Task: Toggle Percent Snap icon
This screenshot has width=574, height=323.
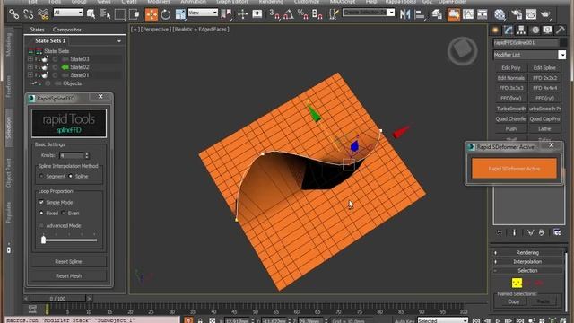Action: point(303,14)
